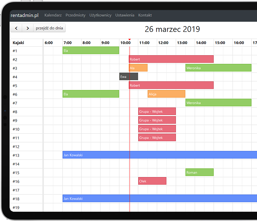Open the Użytkownicy menu item

[x=100, y=15]
